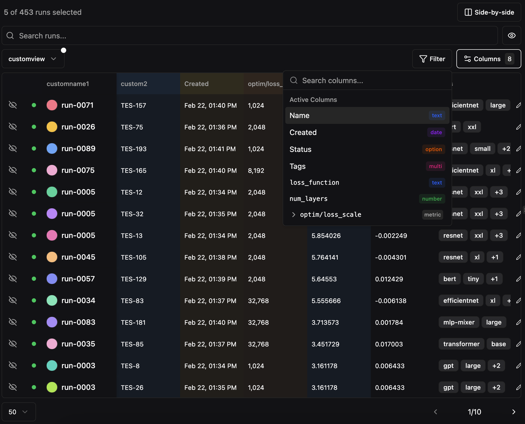This screenshot has width=525, height=424.
Task: Click pencil edit icon on run-0083 row
Action: pos(518,322)
